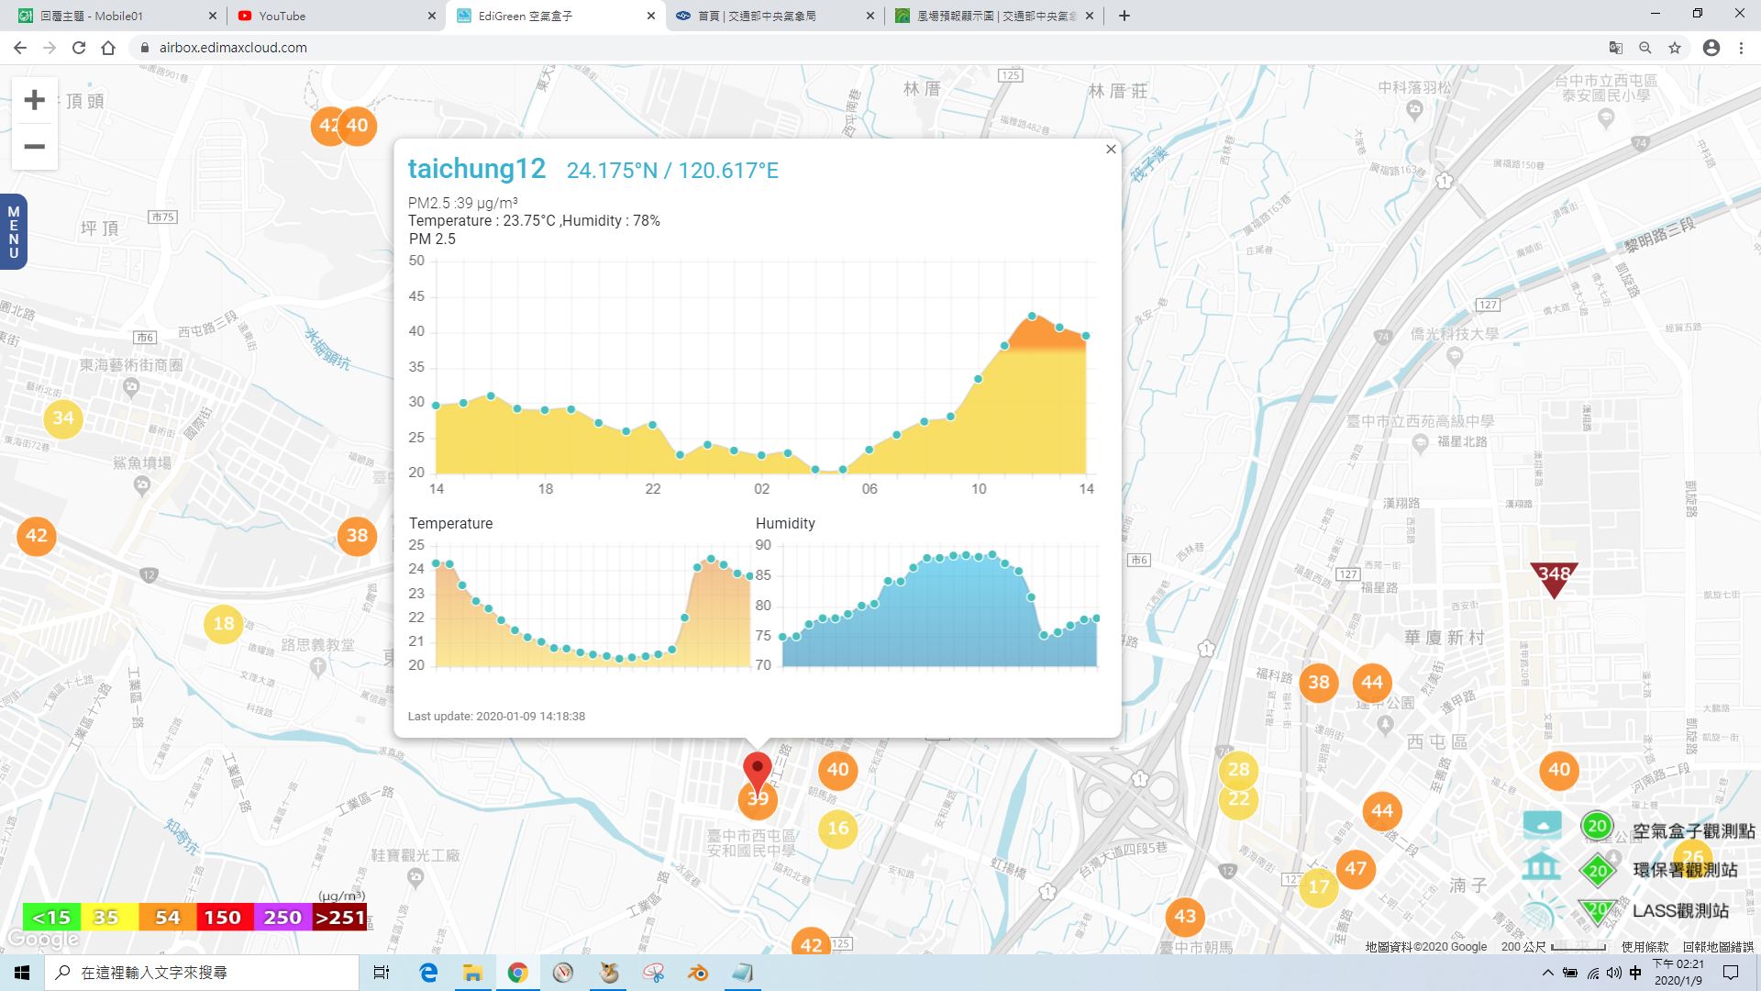Zoom out with the map minus button

tap(34, 147)
